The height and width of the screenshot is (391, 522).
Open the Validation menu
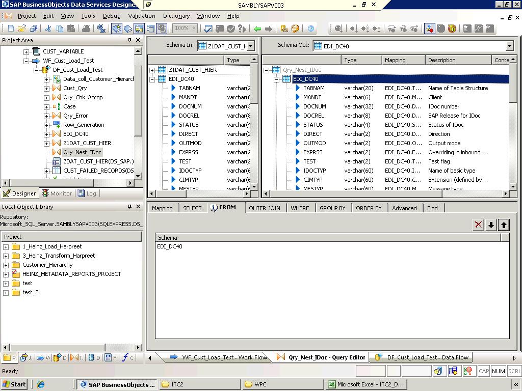click(x=142, y=16)
